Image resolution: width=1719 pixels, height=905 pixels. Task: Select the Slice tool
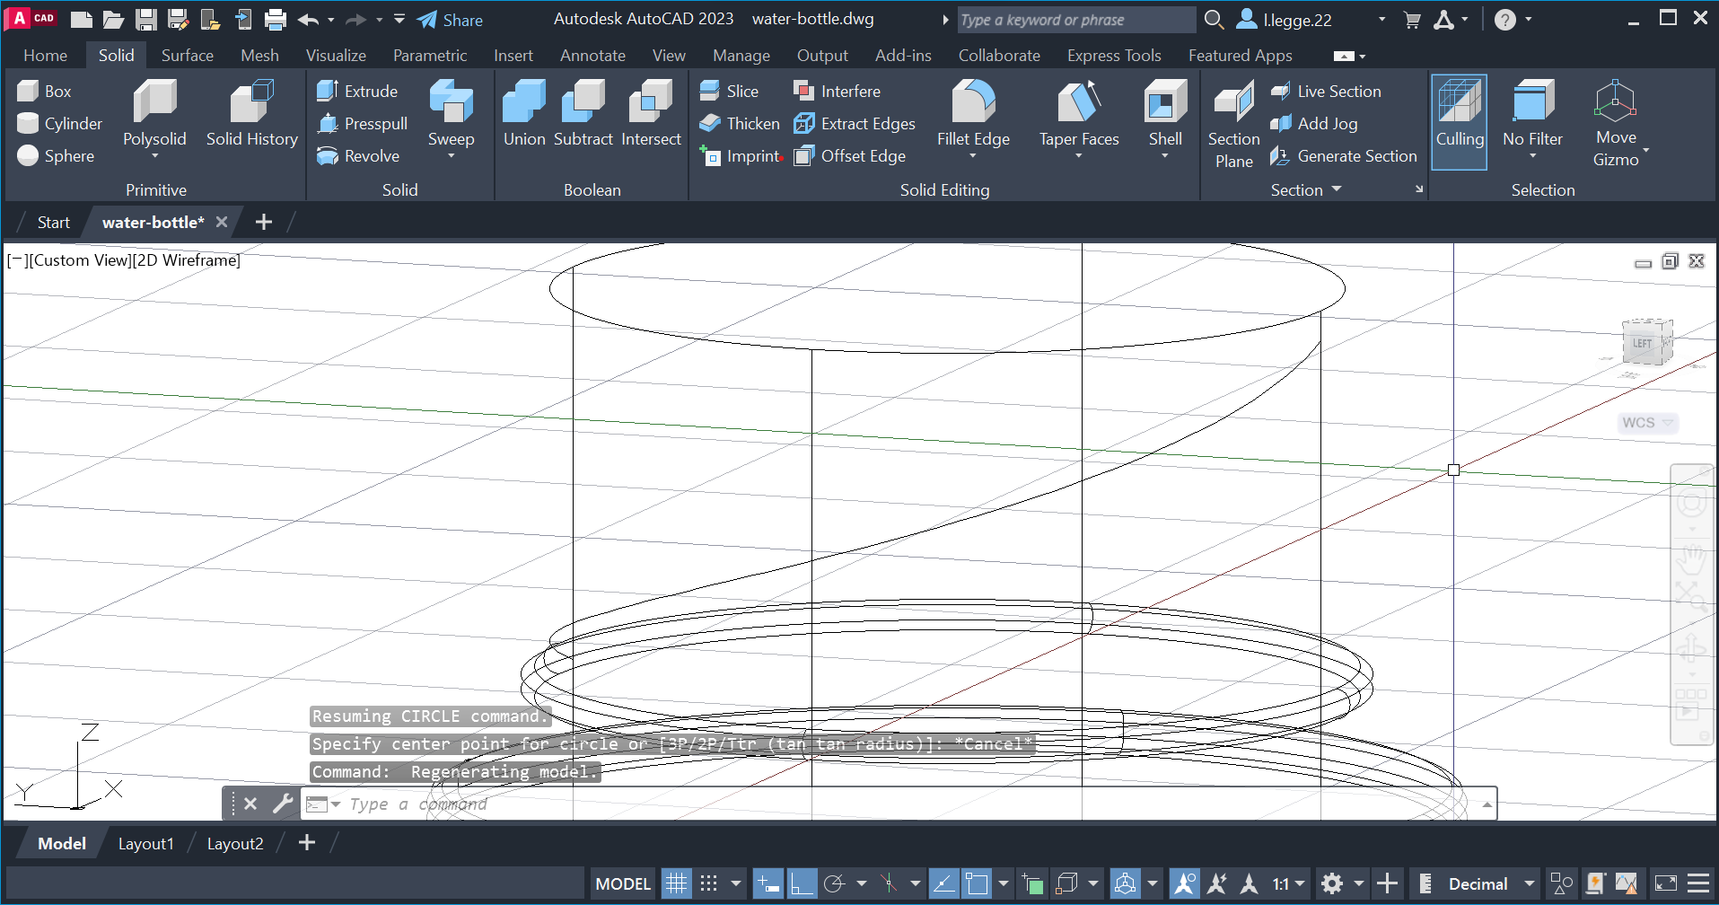[x=729, y=91]
